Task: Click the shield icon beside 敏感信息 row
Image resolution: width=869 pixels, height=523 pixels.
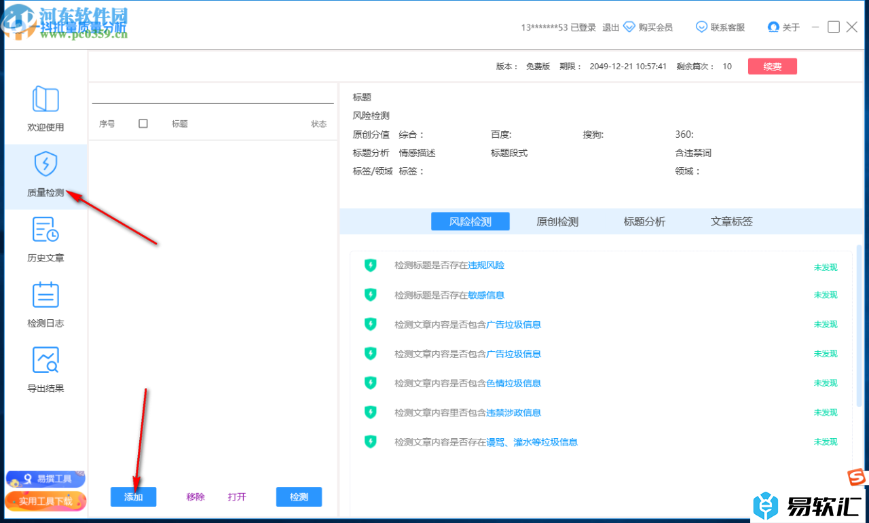Action: [370, 295]
